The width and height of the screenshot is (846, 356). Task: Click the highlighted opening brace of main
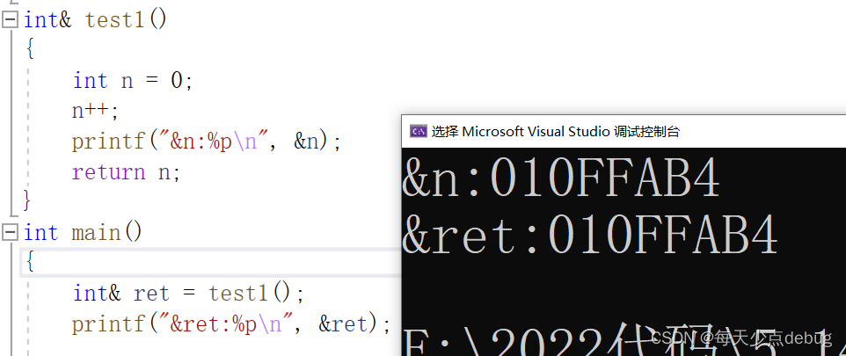pos(30,263)
